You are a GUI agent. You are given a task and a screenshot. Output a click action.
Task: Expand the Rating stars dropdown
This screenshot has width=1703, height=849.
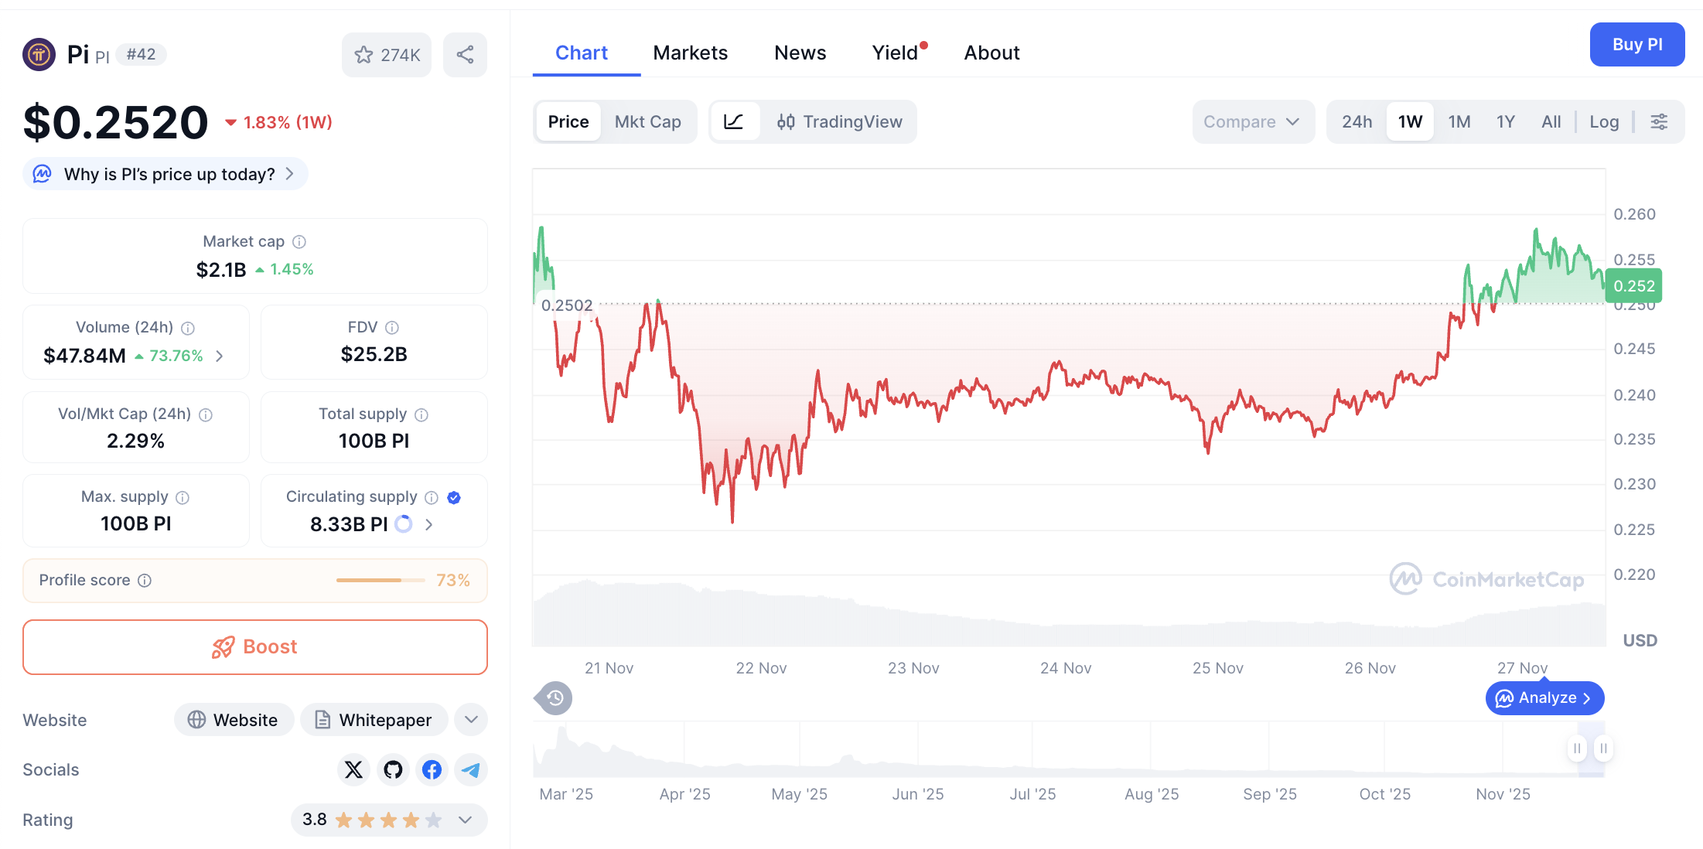pos(465,820)
